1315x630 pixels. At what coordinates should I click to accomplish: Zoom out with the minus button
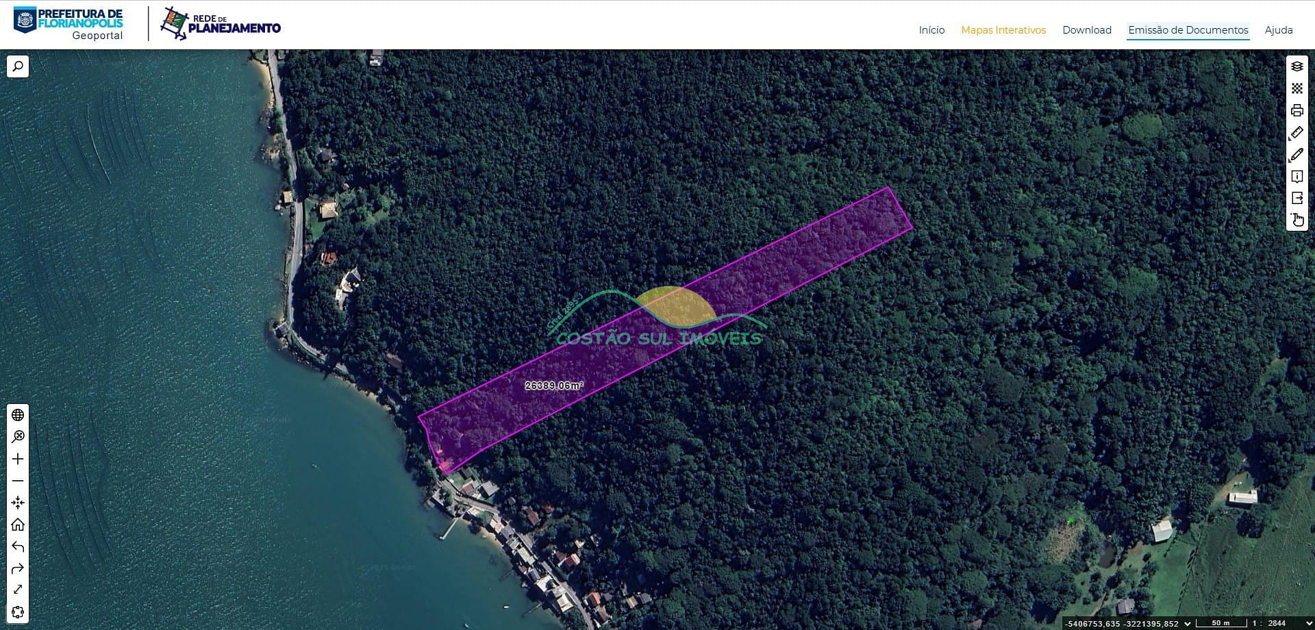(18, 481)
